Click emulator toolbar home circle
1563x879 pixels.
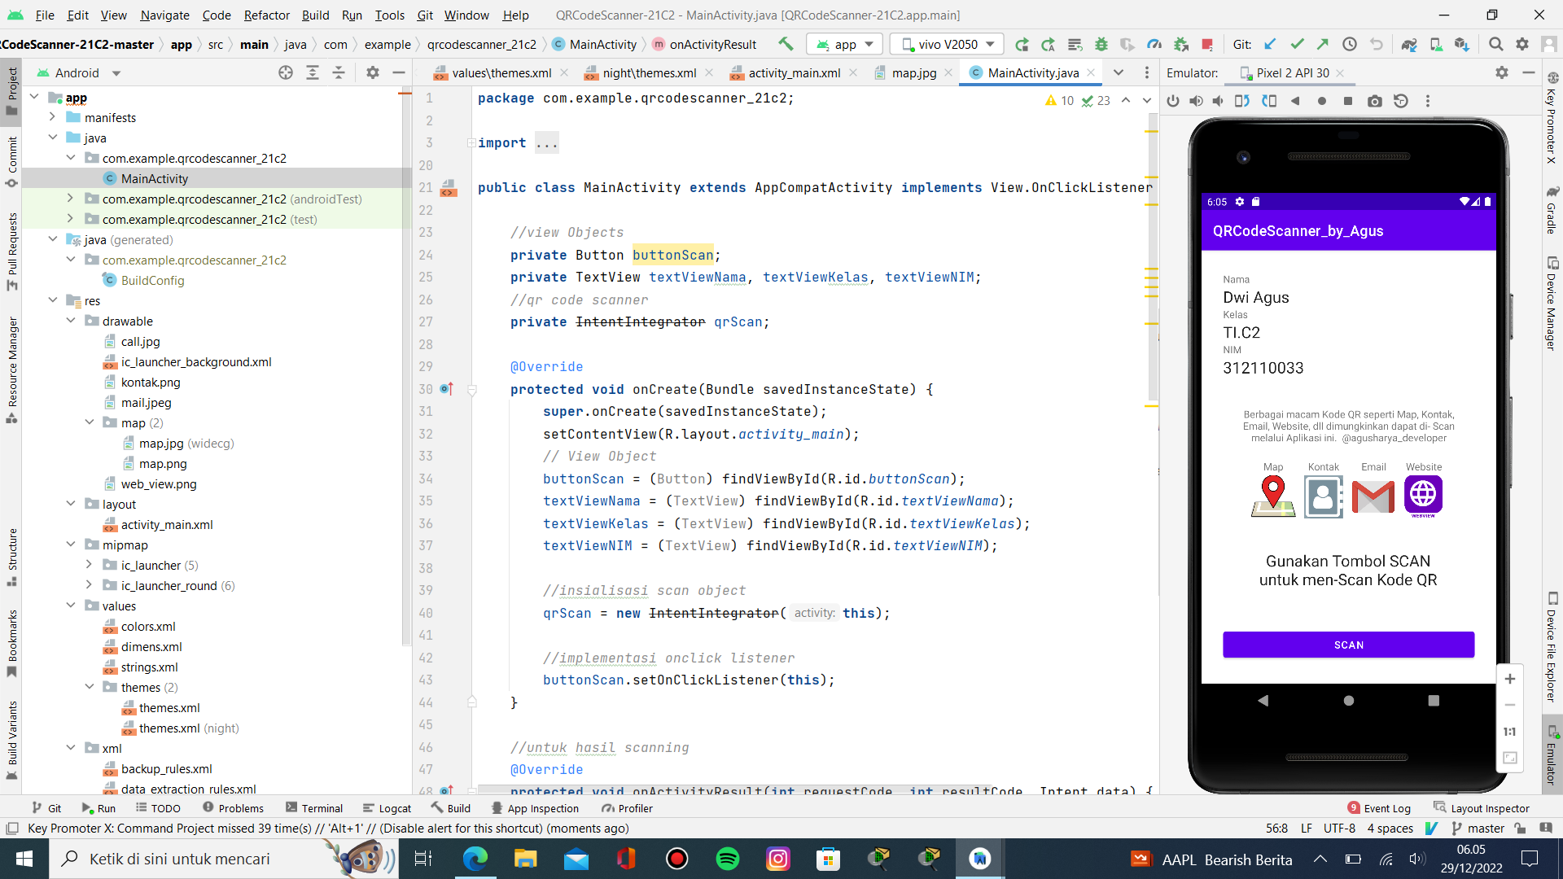(1322, 101)
